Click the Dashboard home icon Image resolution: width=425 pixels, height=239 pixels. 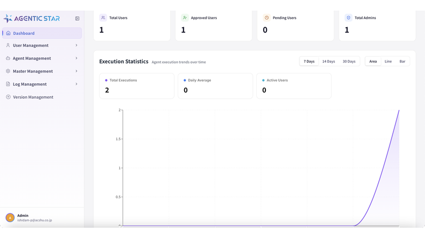point(8,33)
